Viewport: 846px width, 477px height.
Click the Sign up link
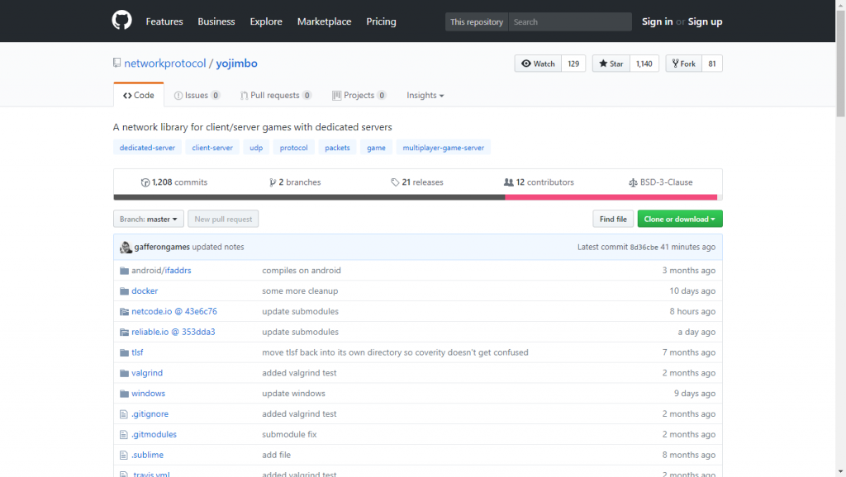(x=706, y=21)
